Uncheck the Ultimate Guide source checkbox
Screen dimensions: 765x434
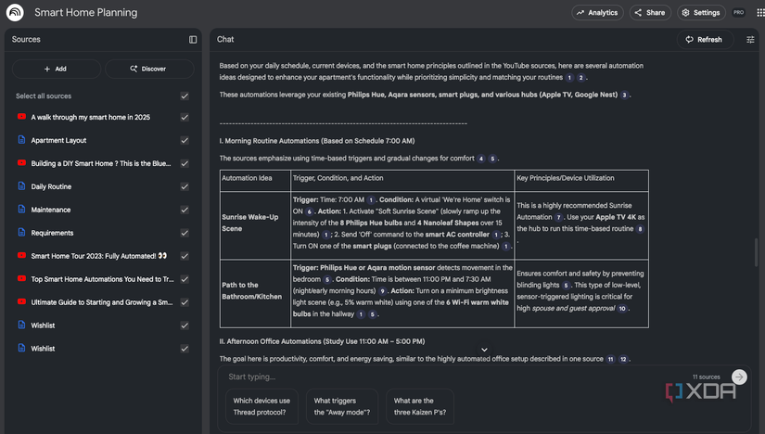click(x=185, y=302)
